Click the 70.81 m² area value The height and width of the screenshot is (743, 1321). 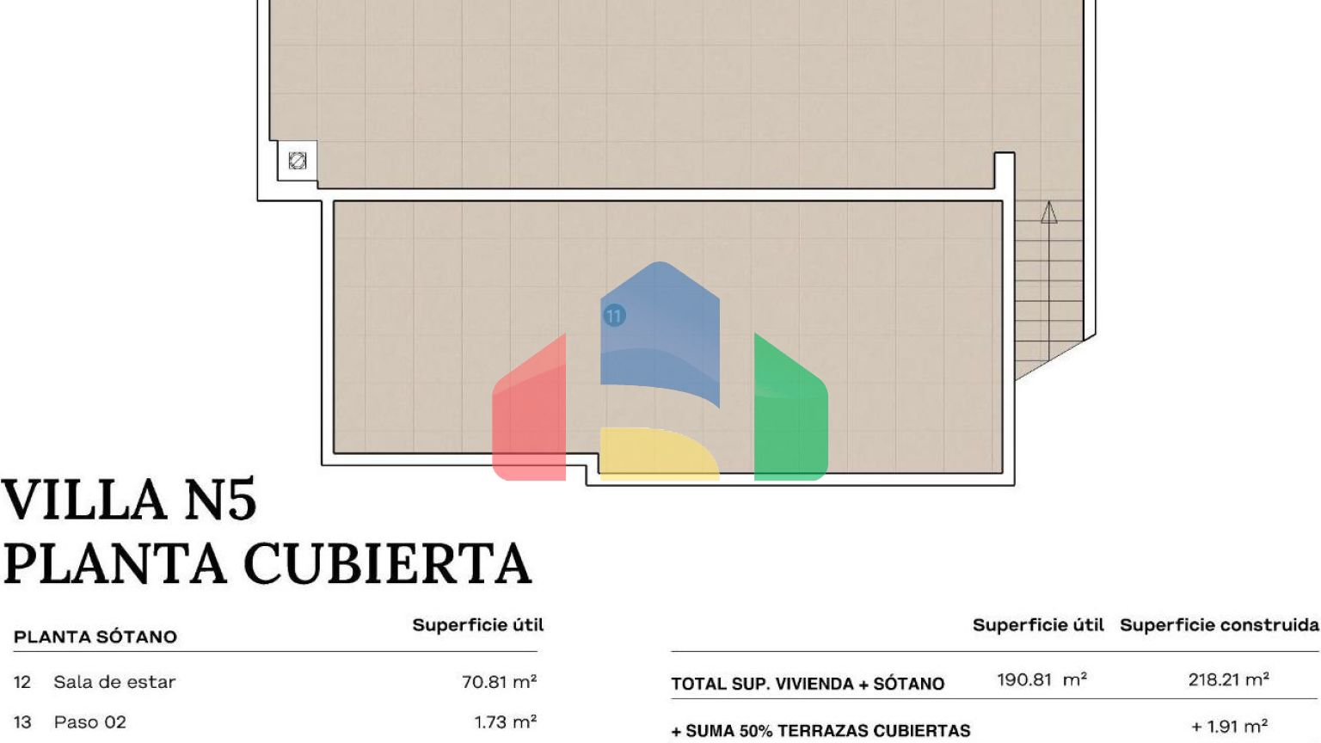click(499, 682)
